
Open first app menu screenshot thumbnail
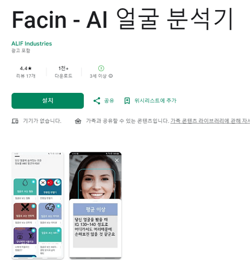pos(38,206)
